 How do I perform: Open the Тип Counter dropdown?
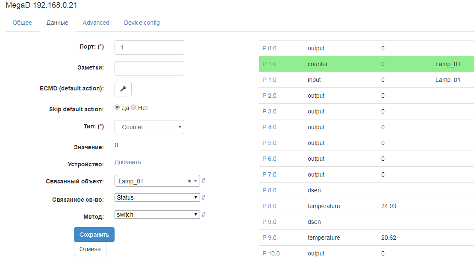149,127
